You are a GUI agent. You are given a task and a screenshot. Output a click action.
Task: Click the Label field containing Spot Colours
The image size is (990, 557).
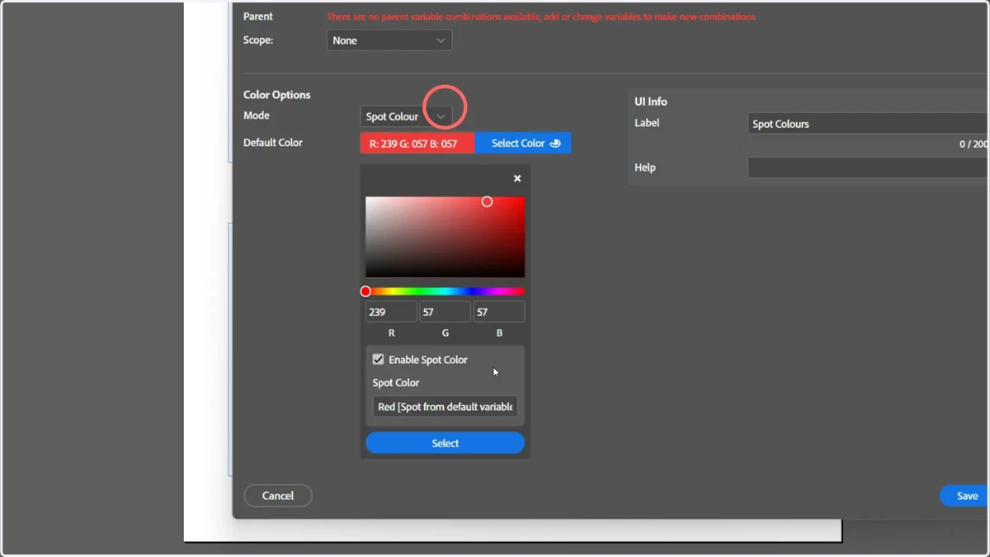click(868, 124)
